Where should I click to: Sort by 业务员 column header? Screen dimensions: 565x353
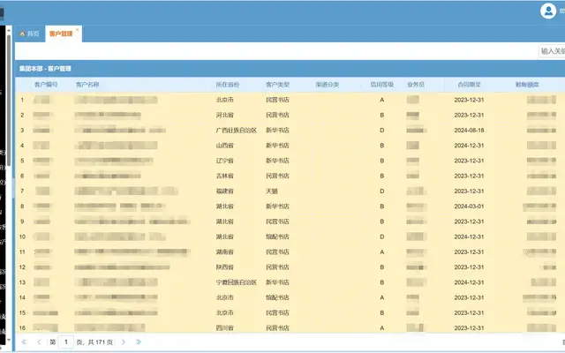pos(416,85)
